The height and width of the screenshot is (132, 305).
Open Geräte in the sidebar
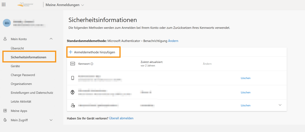pos(15,66)
